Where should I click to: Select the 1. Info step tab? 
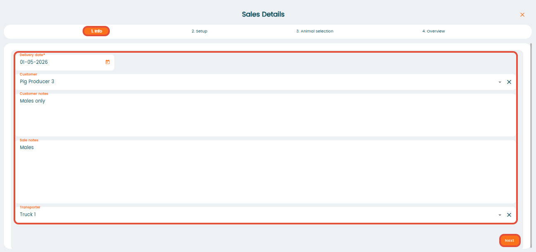coord(96,31)
